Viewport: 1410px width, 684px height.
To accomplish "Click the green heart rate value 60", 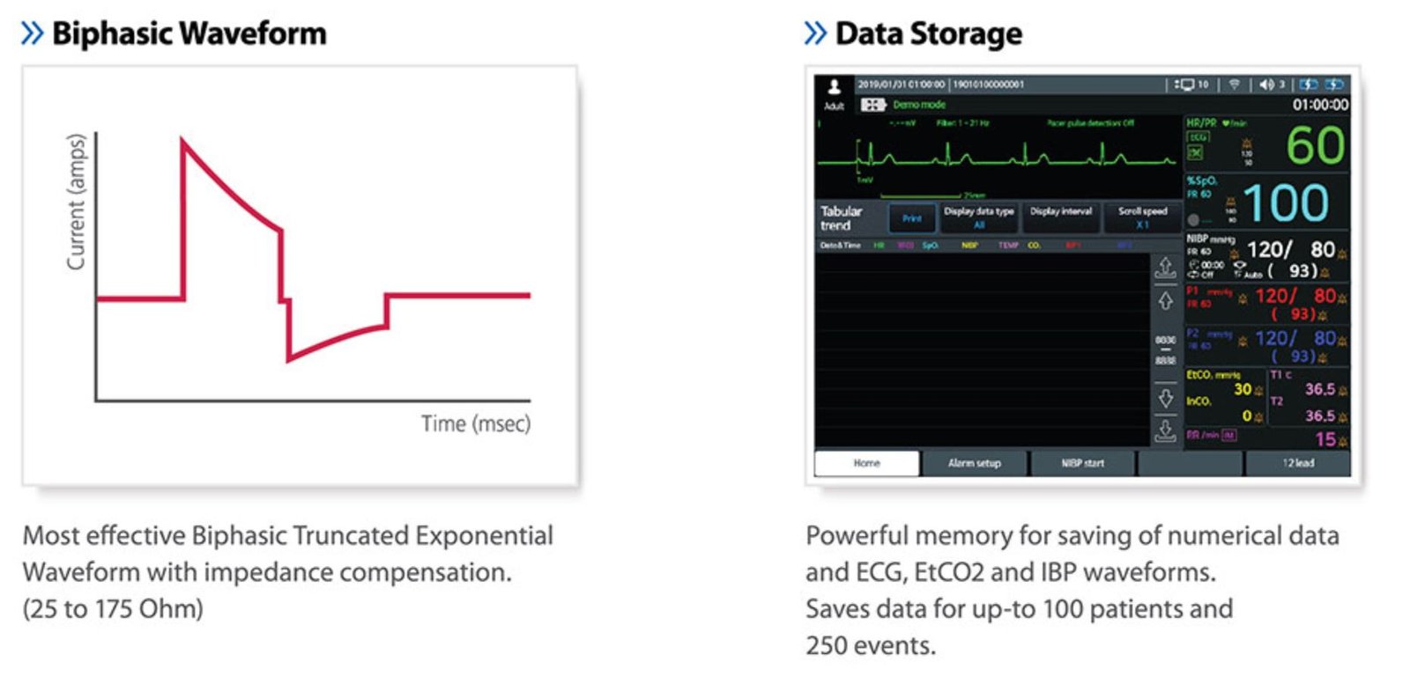I will (1315, 145).
